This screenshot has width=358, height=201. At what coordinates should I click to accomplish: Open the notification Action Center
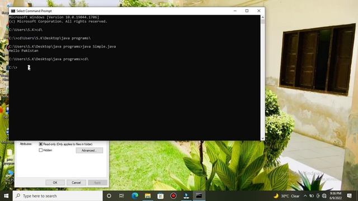349,196
